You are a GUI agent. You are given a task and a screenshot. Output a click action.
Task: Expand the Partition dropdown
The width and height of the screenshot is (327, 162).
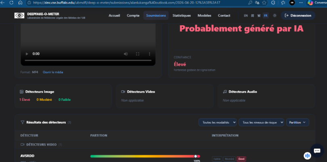pyautogui.click(x=298, y=122)
